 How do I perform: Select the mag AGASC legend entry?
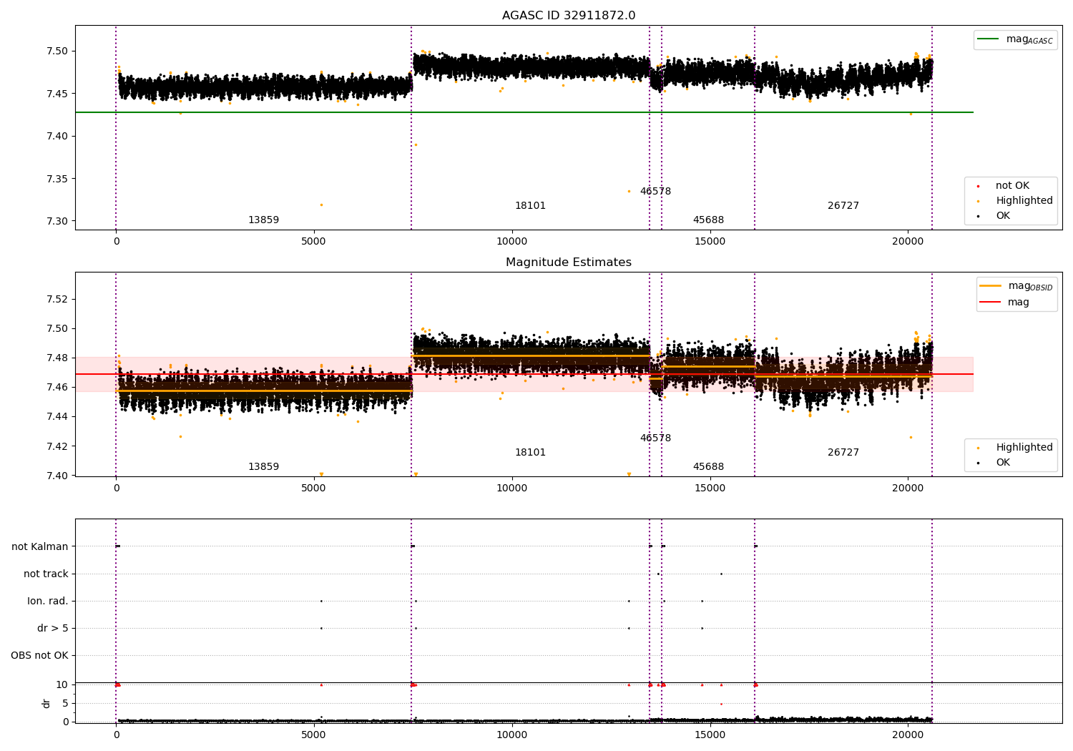pyautogui.click(x=1015, y=39)
